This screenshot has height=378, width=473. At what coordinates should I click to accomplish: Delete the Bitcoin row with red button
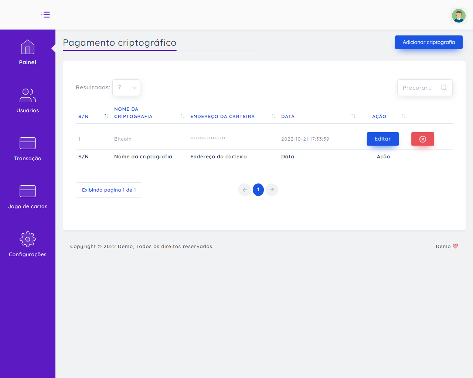point(422,139)
